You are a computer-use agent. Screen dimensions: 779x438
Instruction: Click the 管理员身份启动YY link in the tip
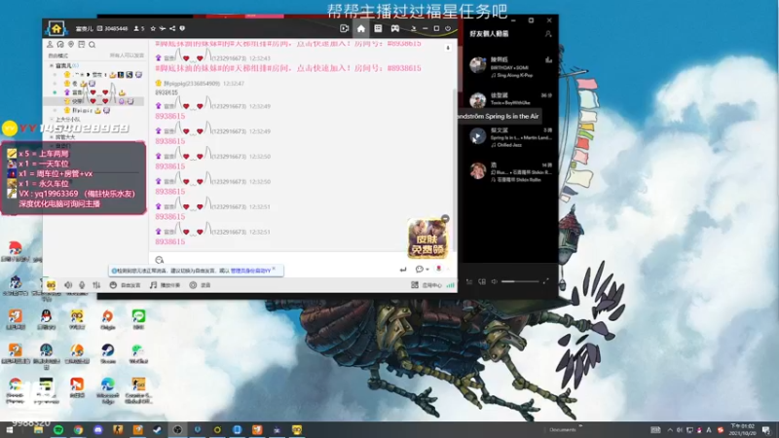[250, 271]
